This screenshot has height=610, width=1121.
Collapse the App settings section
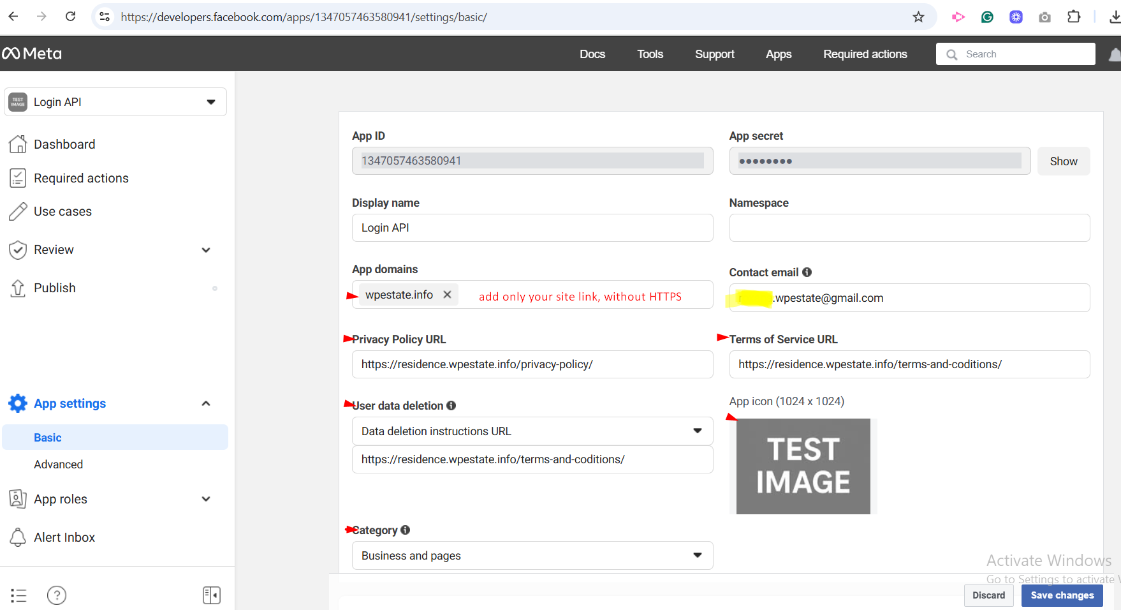pos(206,403)
